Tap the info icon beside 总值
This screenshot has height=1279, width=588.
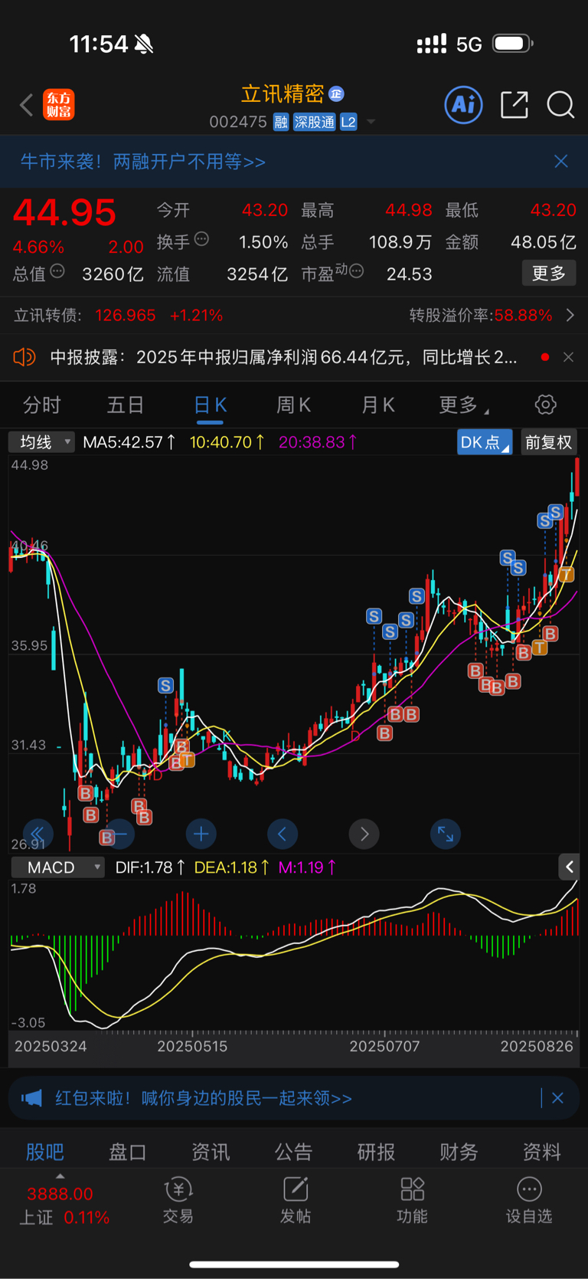(57, 271)
